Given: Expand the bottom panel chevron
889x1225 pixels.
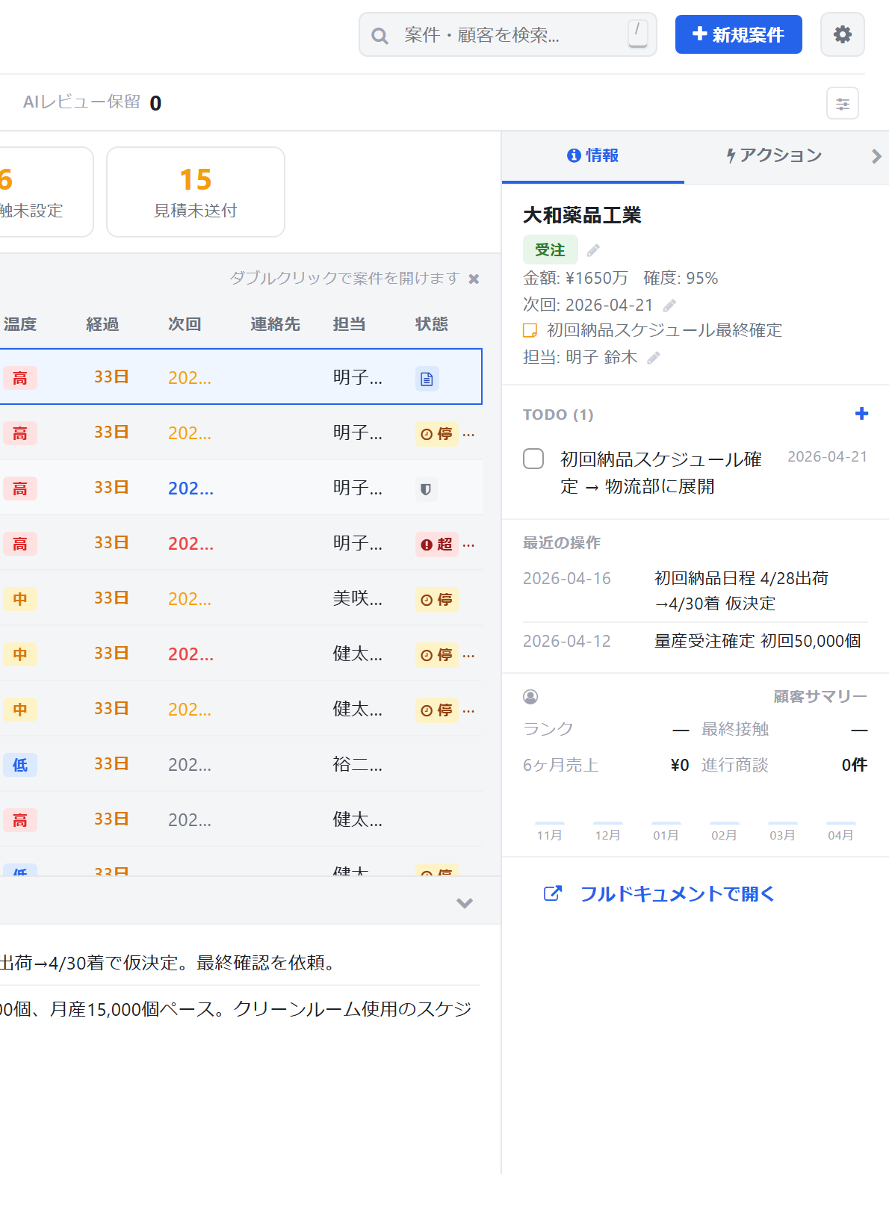Looking at the screenshot, I should (465, 903).
